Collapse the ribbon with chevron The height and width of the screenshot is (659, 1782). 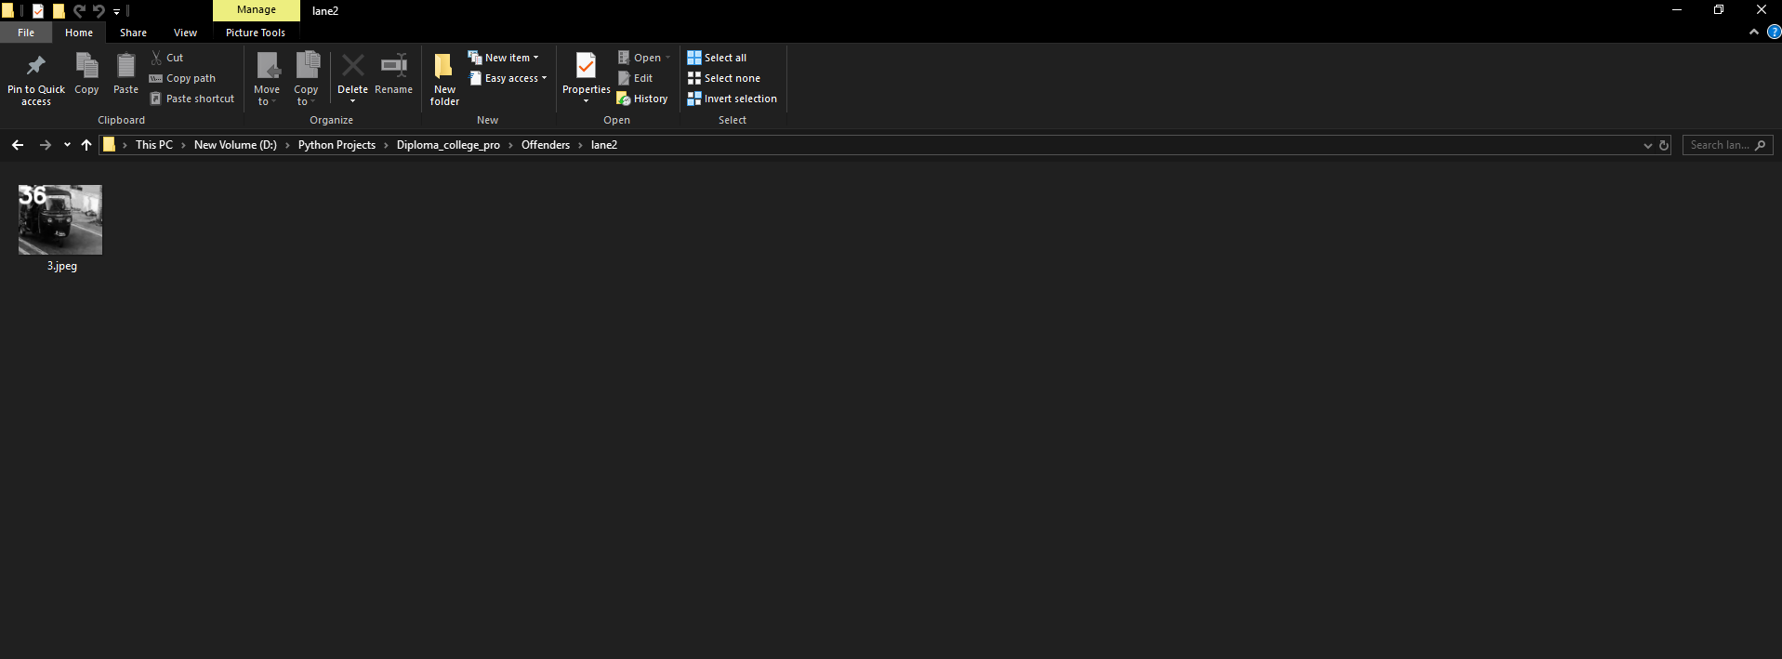1754,32
